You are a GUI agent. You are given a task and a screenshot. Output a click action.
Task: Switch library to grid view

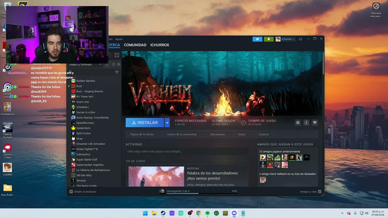[117, 55]
